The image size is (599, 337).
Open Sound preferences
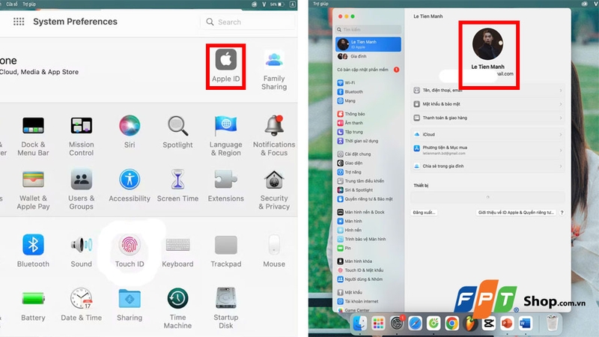pyautogui.click(x=82, y=251)
